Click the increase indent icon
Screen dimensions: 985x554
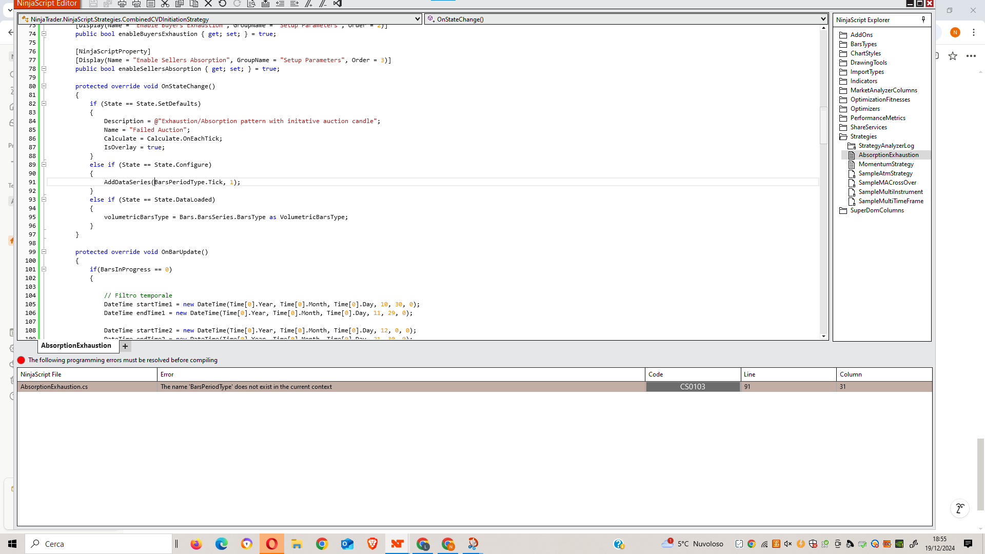pos(294,4)
